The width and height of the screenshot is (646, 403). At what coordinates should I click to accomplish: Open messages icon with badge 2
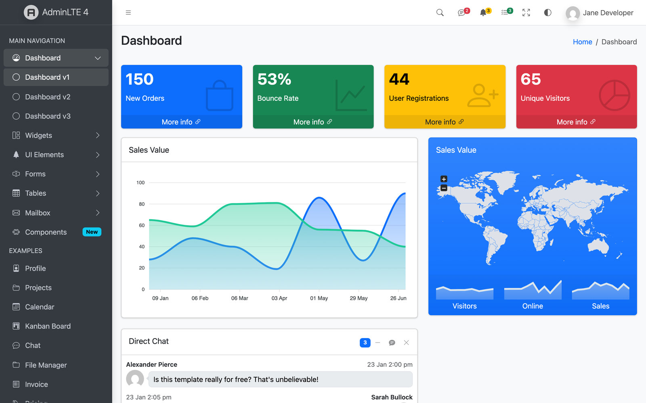(x=463, y=12)
